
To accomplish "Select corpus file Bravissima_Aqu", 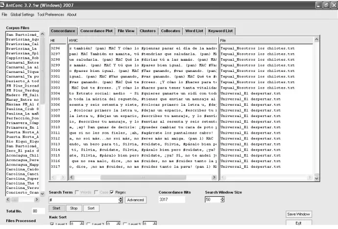I will pyautogui.click(x=23, y=39).
